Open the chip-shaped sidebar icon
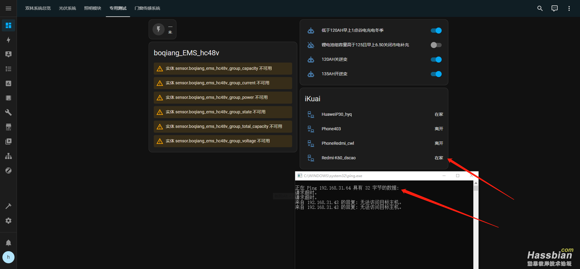This screenshot has width=580, height=269. [x=8, y=98]
